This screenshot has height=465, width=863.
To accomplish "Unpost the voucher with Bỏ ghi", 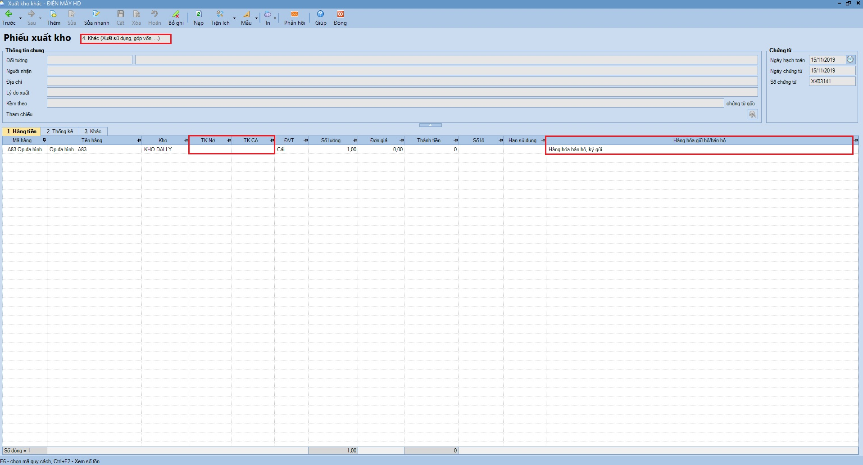I will point(176,18).
